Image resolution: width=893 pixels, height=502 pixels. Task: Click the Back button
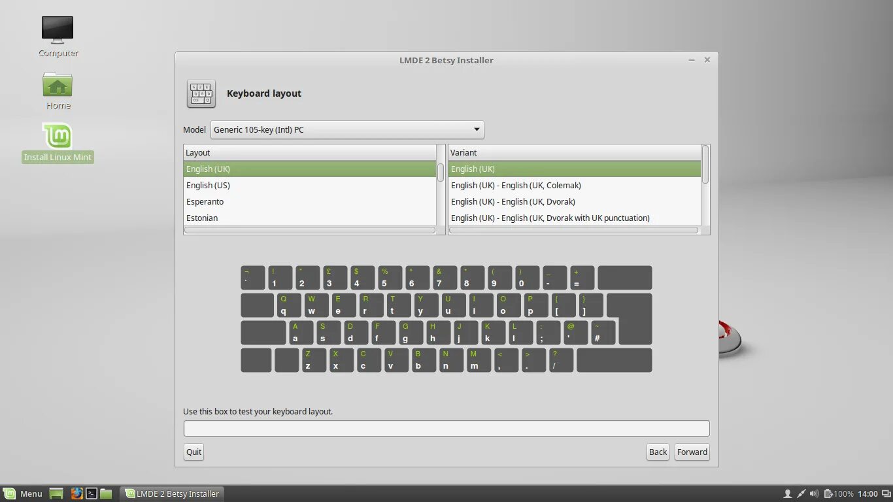(658, 452)
